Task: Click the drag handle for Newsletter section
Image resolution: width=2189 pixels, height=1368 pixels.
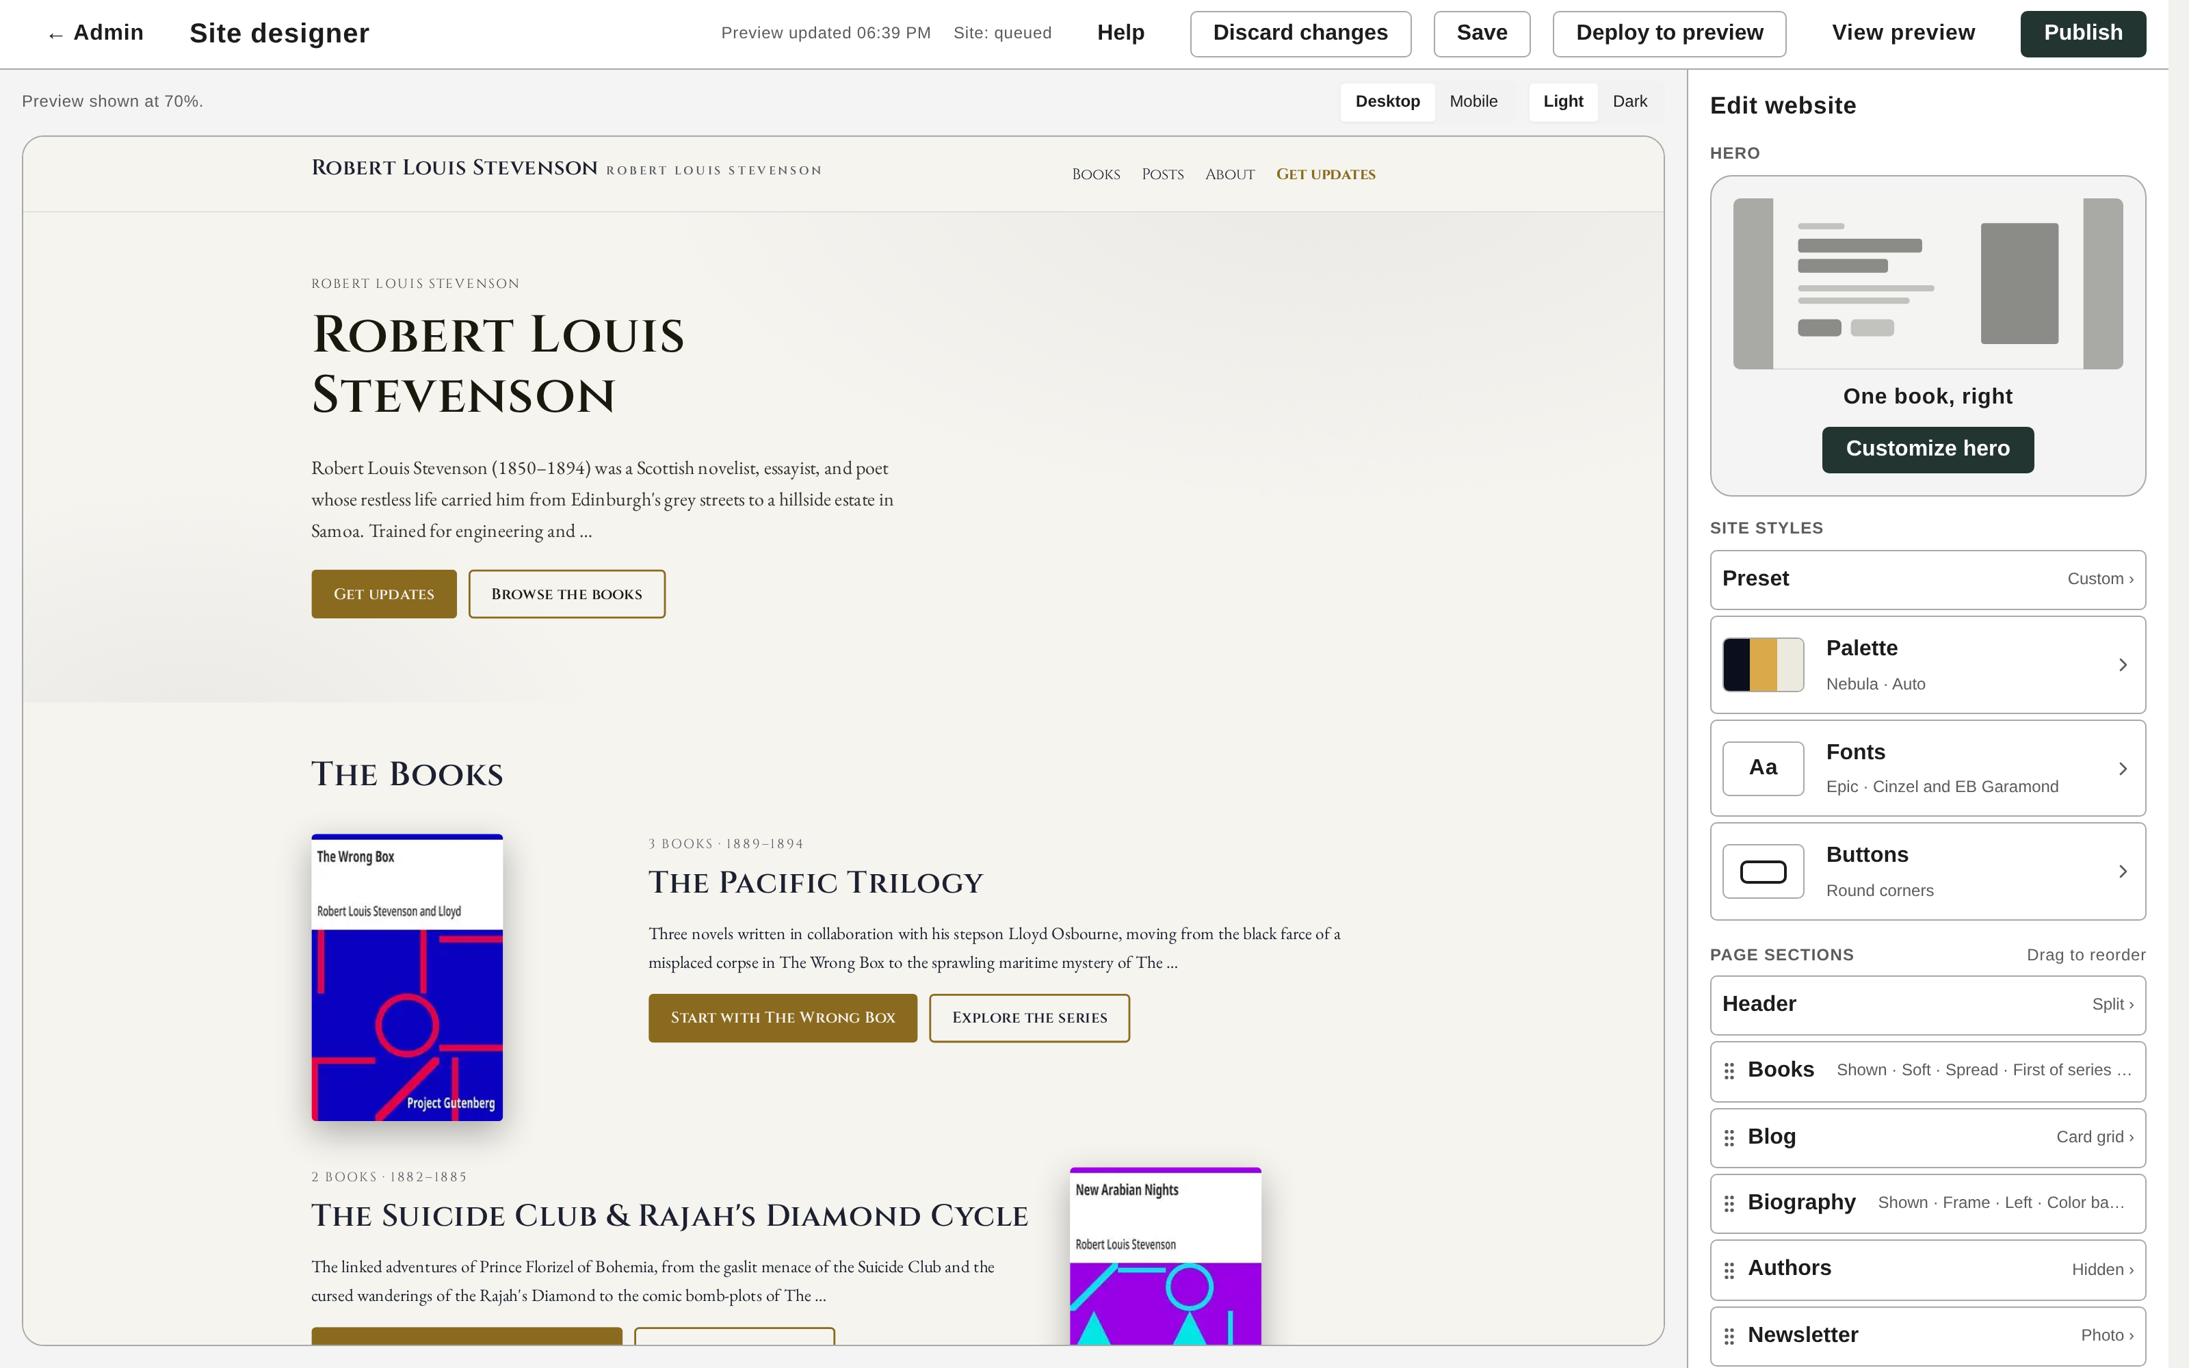Action: coord(1729,1337)
